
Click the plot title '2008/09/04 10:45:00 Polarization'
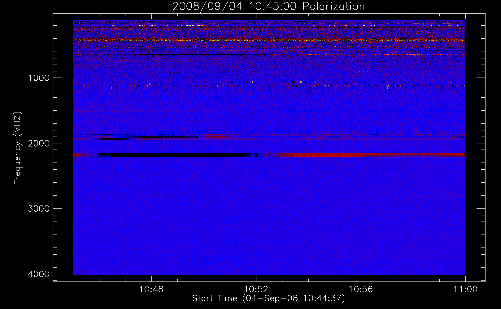pyautogui.click(x=268, y=6)
